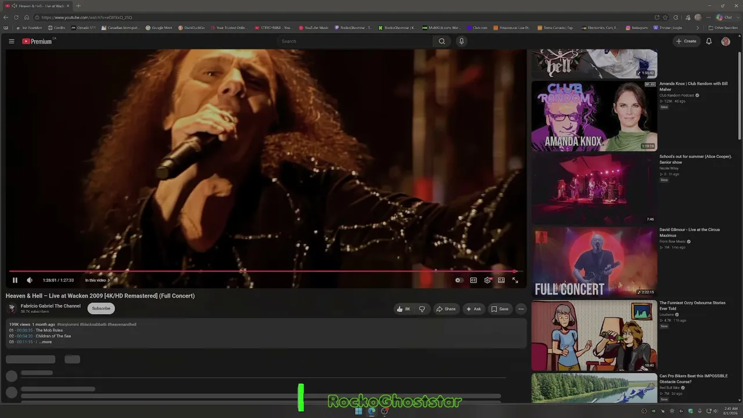Open the three-dot more actions menu
This screenshot has height=418, width=743.
(521, 309)
